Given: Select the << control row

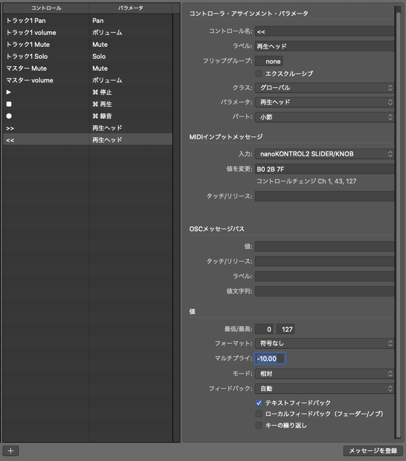Looking at the screenshot, I should pyautogui.click(x=87, y=140).
